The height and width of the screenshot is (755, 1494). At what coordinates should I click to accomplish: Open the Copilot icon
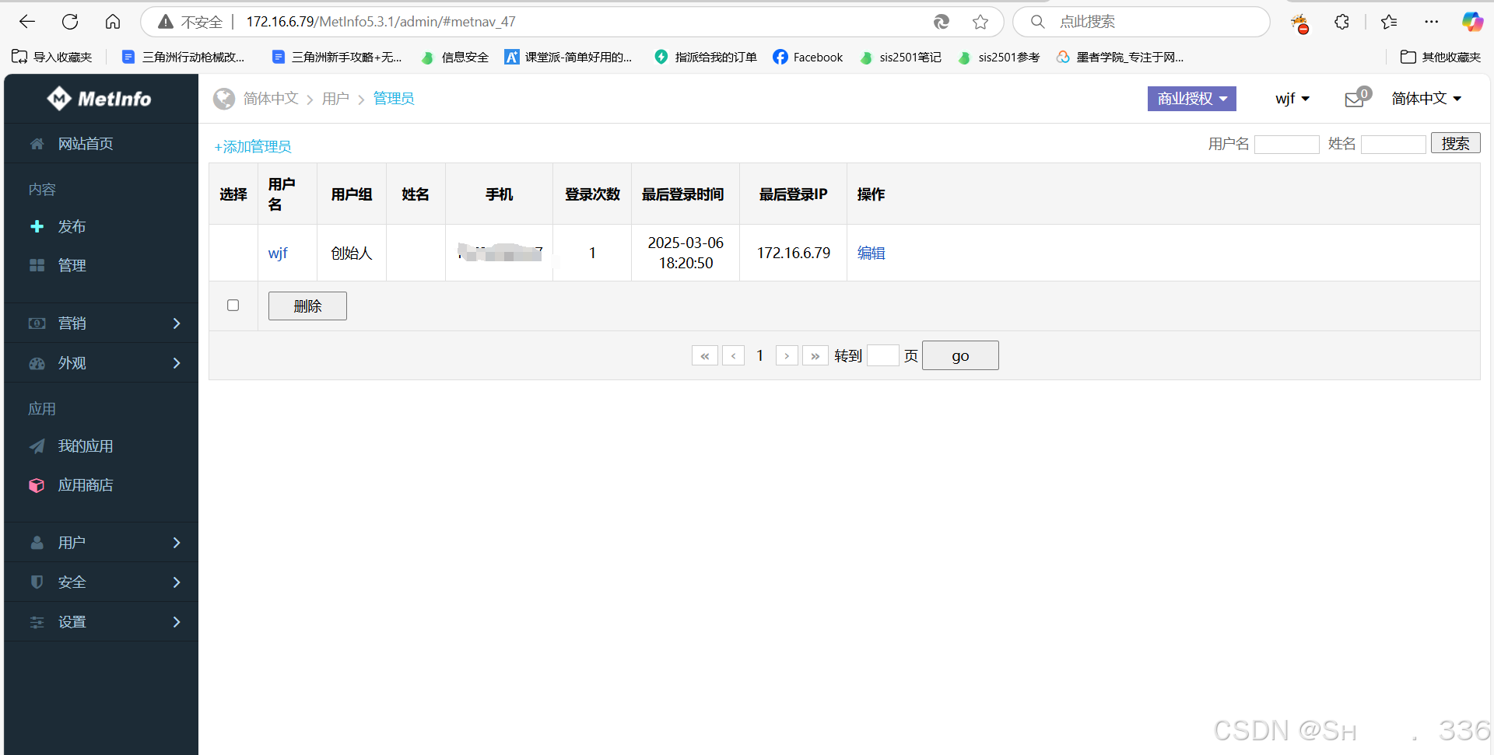click(1472, 22)
